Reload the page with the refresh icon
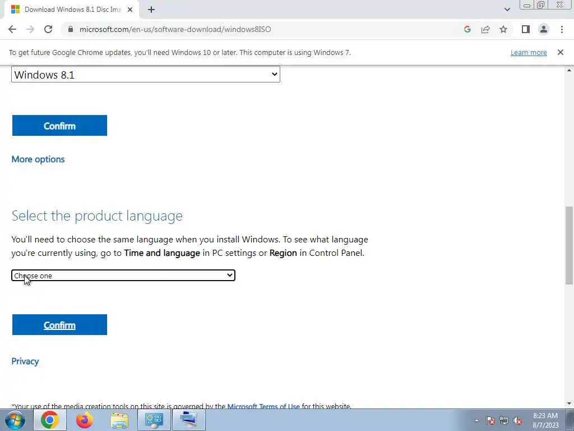Viewport: 574px width, 431px height. click(x=48, y=29)
